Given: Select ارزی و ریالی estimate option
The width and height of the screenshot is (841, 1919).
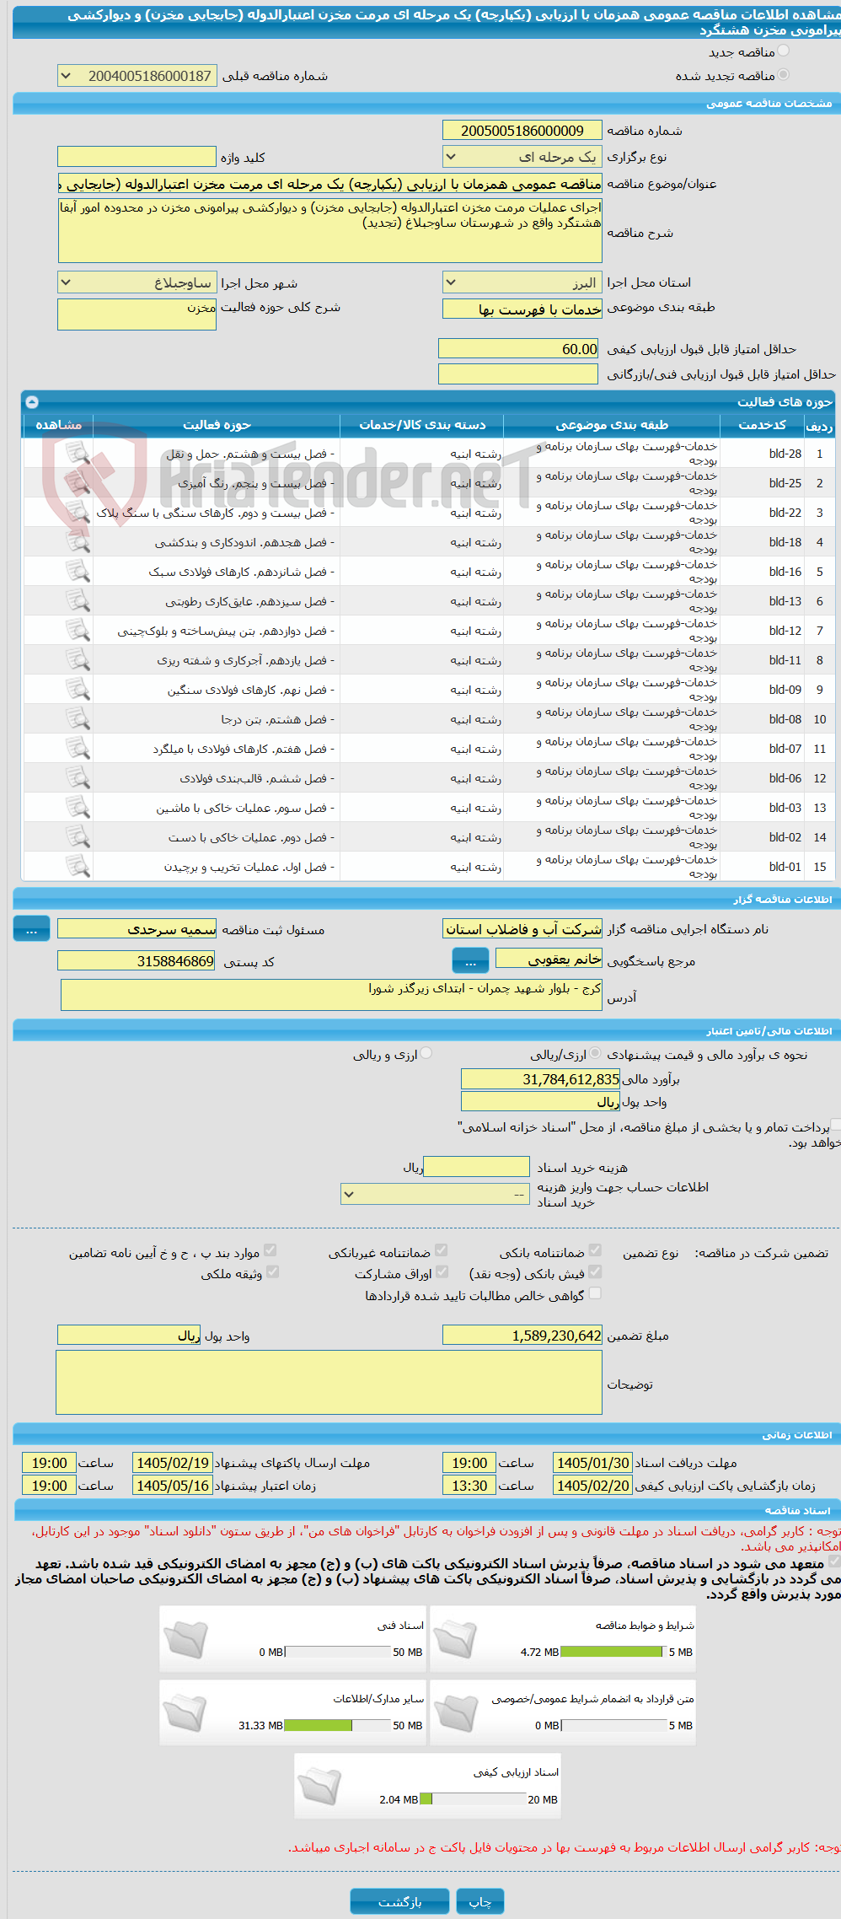Looking at the screenshot, I should (x=426, y=1054).
